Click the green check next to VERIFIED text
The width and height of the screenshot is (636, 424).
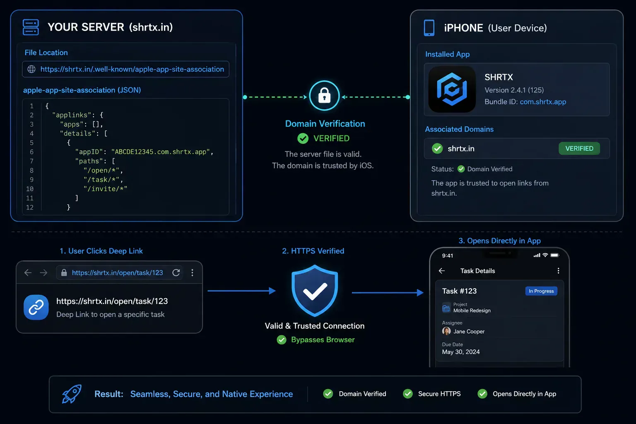pos(303,138)
